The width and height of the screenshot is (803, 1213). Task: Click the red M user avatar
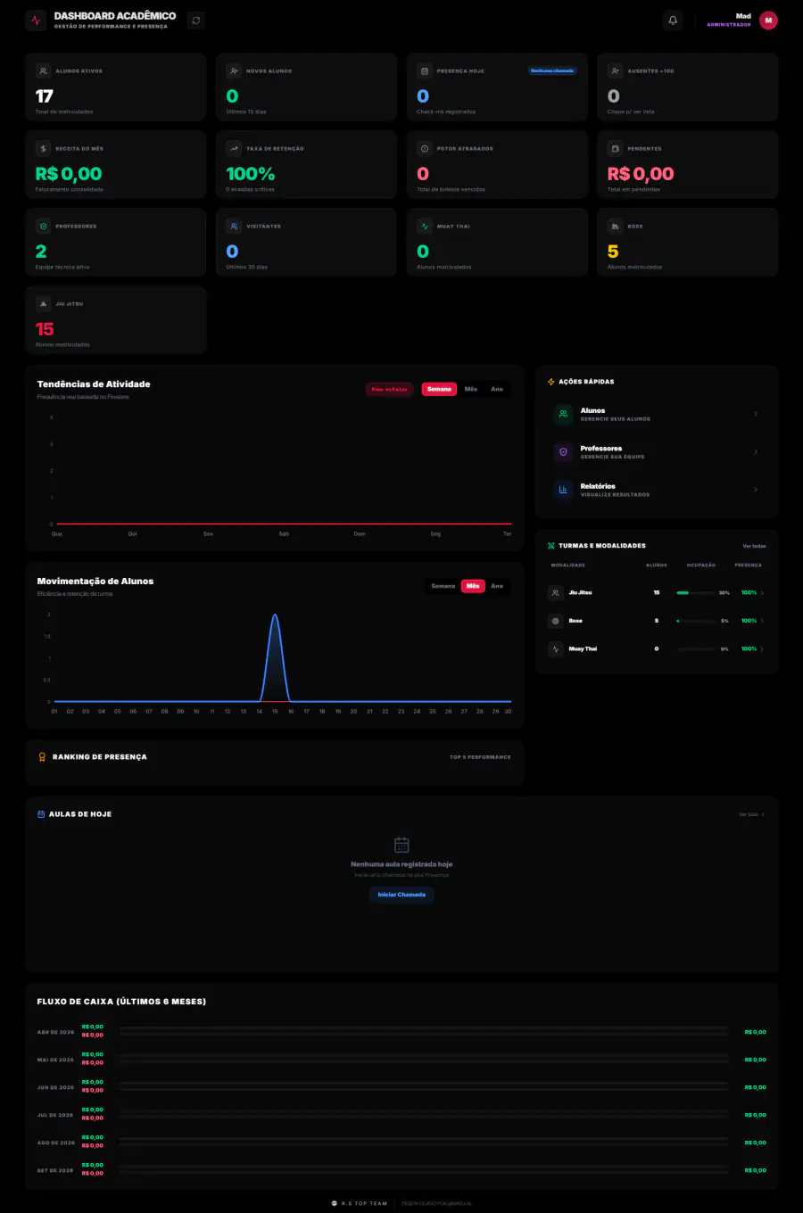768,20
